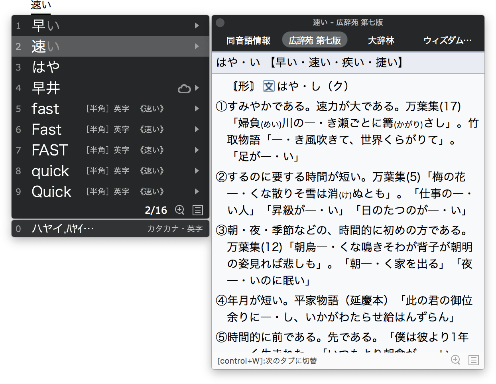Click magnifier zoom icon in dictionary panel
Screen dimensions: 496x384
click(x=455, y=360)
